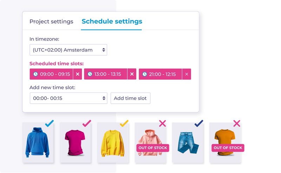
Task: Click pink X on orange t-shirt
Action: [x=237, y=124]
